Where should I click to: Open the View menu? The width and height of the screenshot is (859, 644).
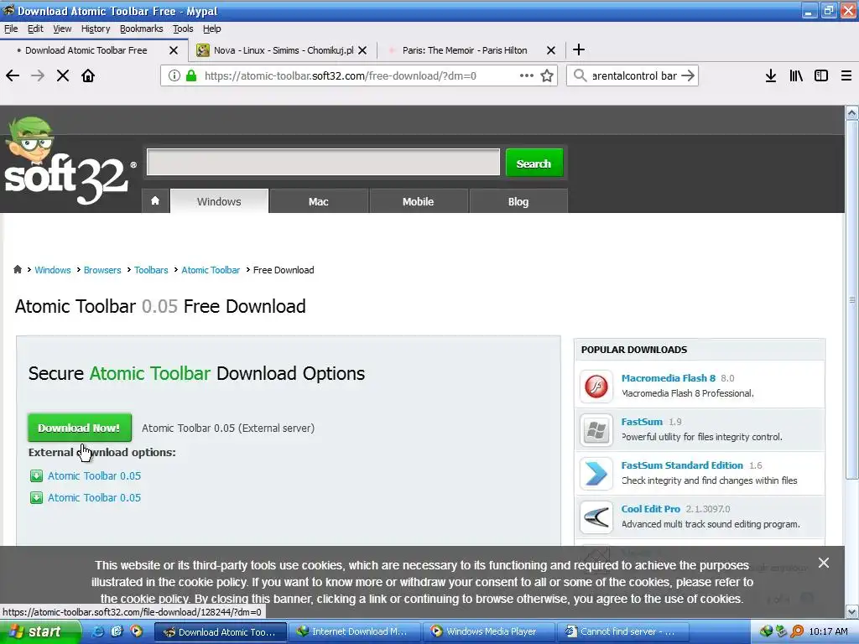tap(62, 29)
